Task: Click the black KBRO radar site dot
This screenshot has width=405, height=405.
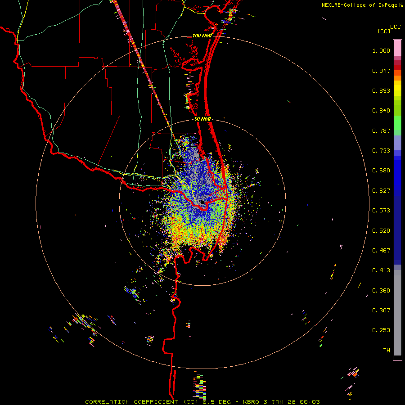Action: point(202,202)
